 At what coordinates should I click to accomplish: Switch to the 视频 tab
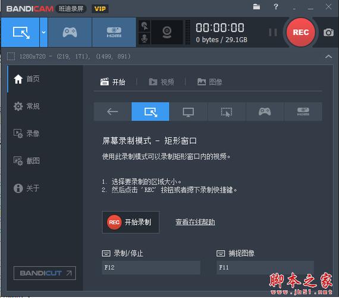pyautogui.click(x=161, y=82)
